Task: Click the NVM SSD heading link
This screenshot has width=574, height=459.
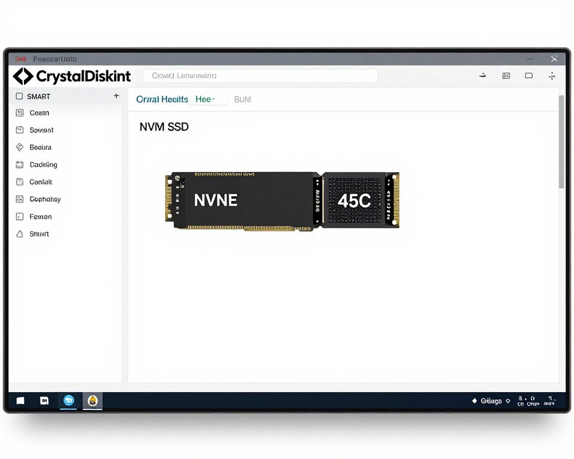Action: click(x=164, y=127)
